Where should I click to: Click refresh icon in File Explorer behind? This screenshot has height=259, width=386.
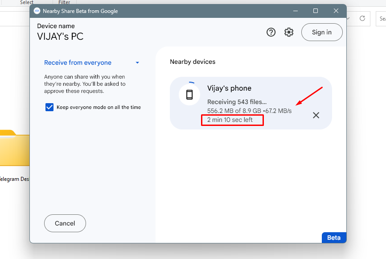(x=362, y=18)
